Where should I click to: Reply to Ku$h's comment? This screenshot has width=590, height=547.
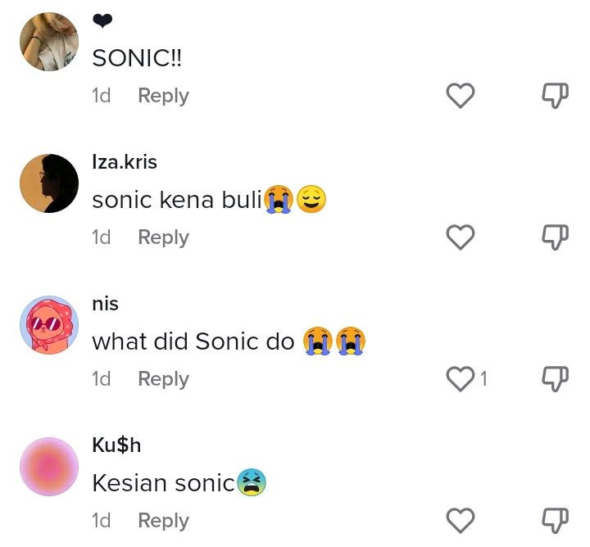pos(163,521)
